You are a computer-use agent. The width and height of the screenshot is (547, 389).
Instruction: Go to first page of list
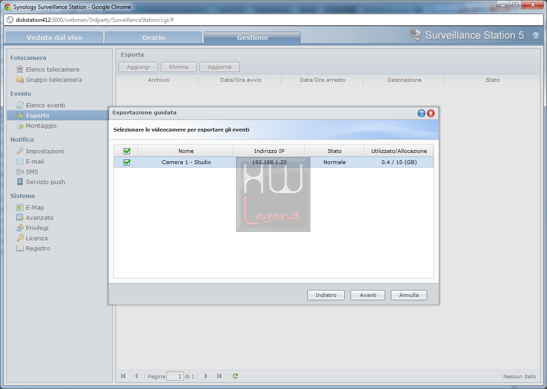tap(124, 376)
